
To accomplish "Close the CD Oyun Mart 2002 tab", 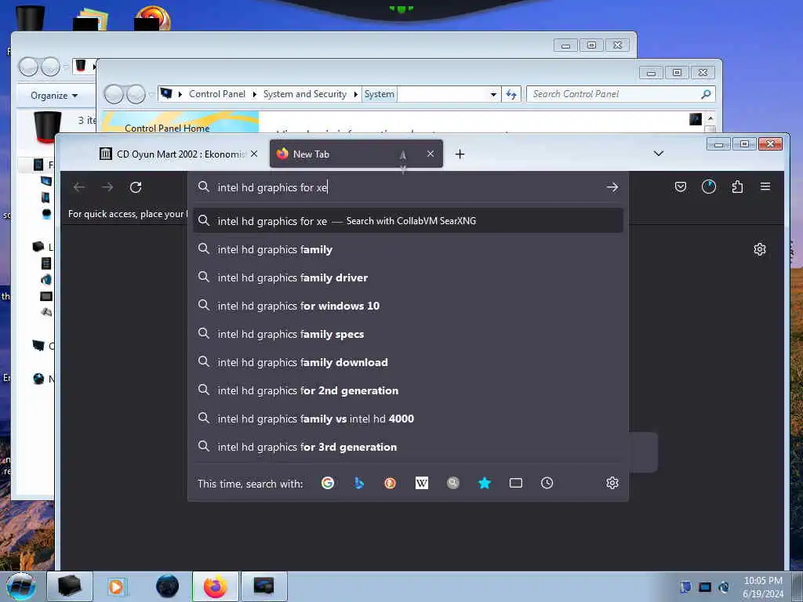I will pyautogui.click(x=254, y=154).
